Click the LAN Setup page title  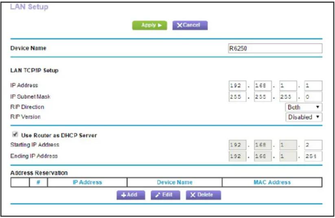(29, 7)
